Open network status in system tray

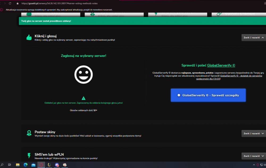[x=261, y=165]
